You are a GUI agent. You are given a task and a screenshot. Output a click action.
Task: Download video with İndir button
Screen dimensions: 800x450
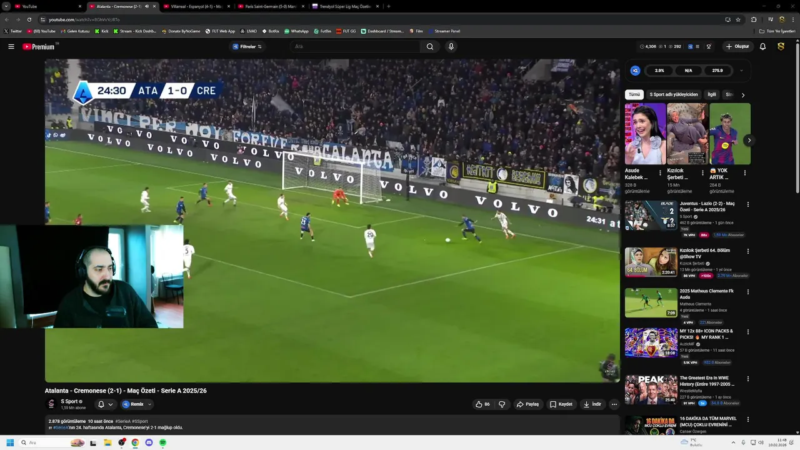click(592, 404)
